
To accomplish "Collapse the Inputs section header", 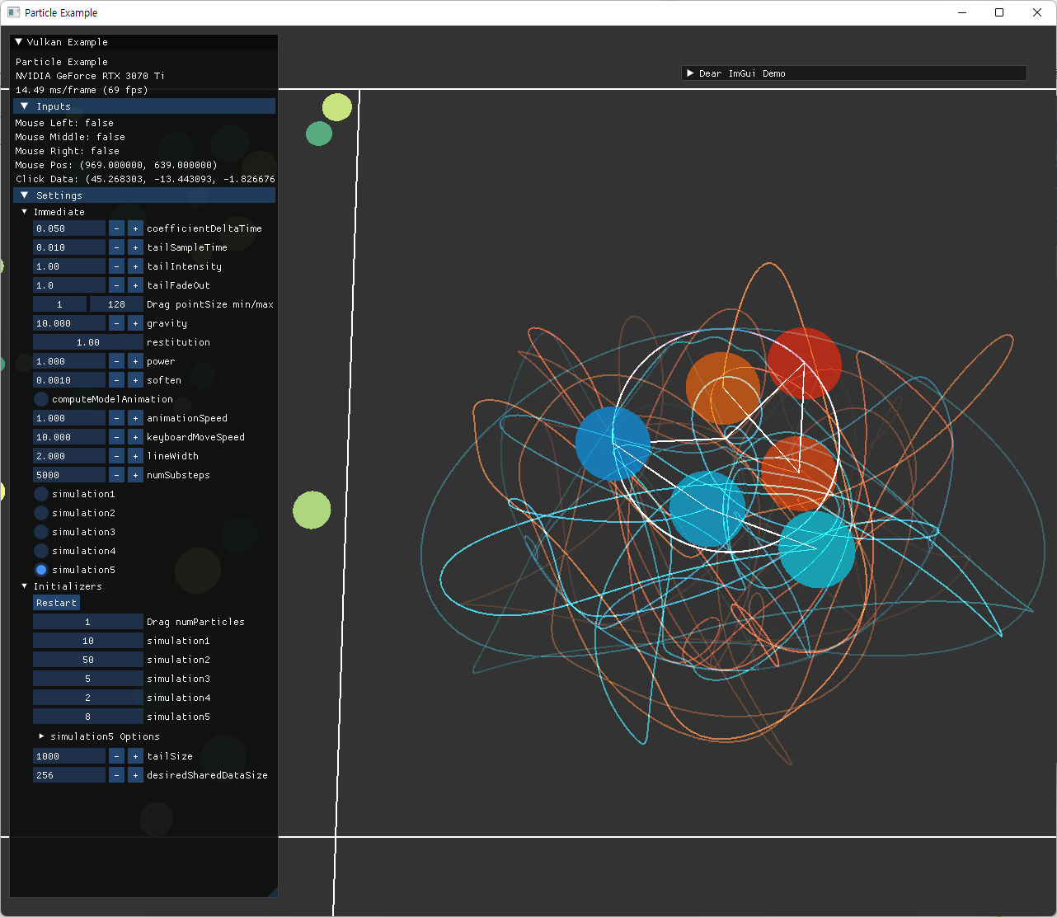I will click(x=144, y=106).
